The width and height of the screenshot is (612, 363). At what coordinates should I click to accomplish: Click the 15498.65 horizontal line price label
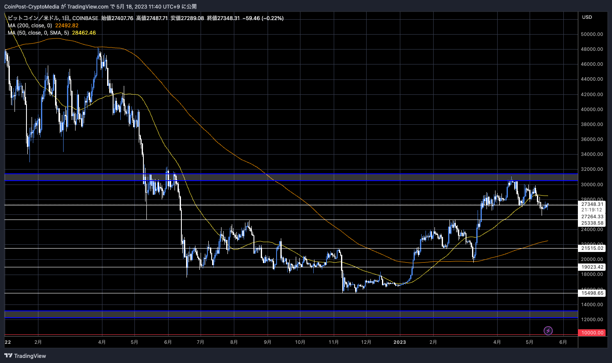coord(592,293)
